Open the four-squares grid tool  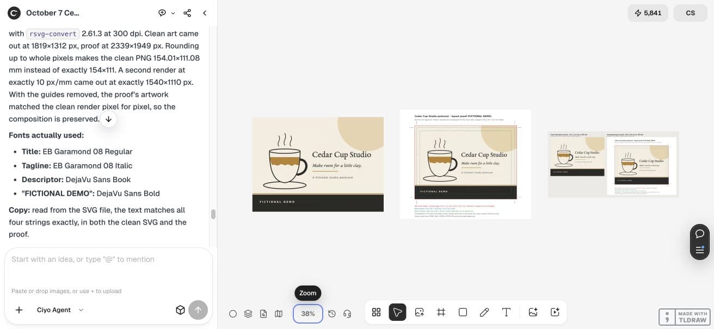click(376, 312)
